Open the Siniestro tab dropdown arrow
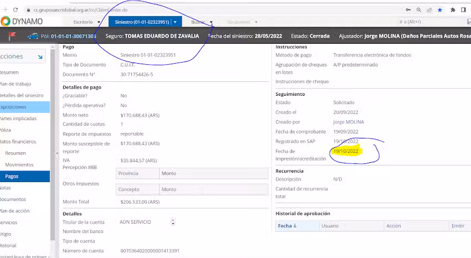Viewport: 471px width, 258px height. [x=175, y=22]
